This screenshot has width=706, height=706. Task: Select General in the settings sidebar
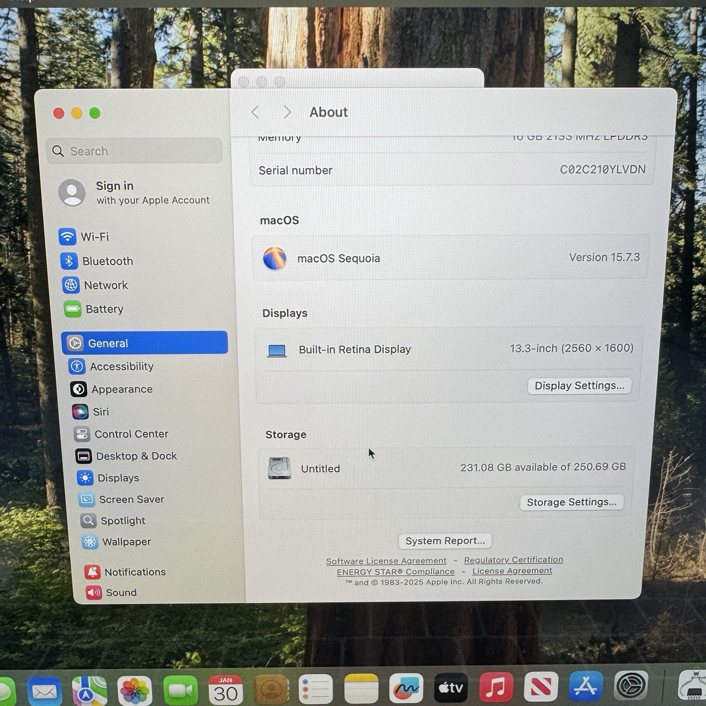(145, 343)
